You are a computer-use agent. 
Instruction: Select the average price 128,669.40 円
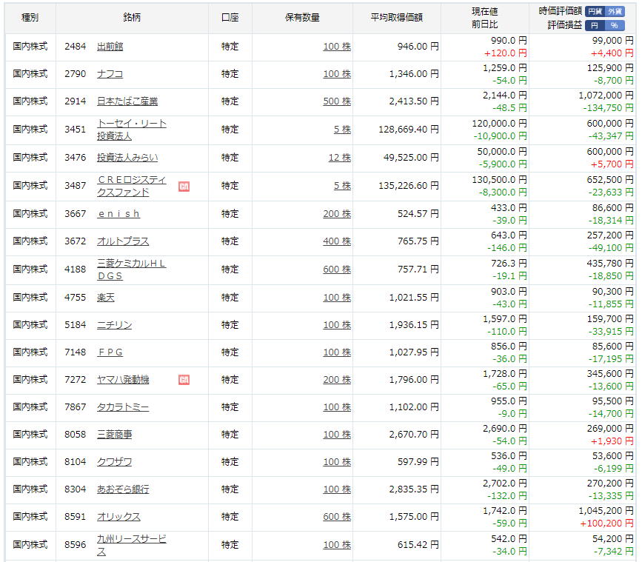[409, 130]
